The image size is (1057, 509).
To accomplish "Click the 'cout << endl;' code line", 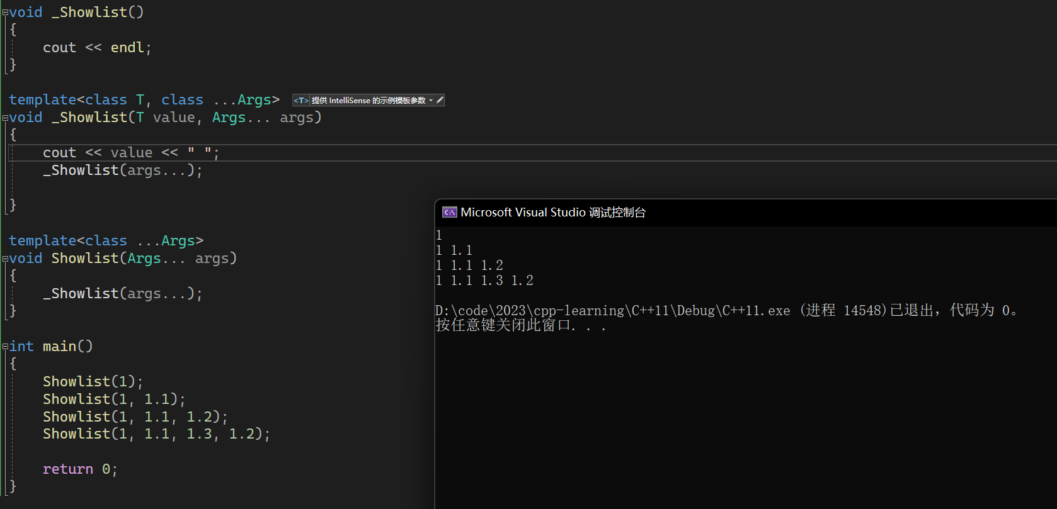I will pyautogui.click(x=97, y=48).
